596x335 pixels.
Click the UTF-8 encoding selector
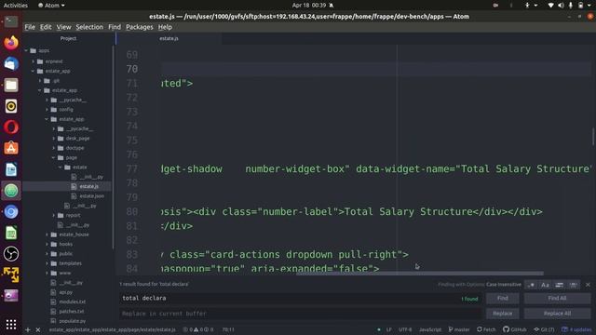[405, 329]
